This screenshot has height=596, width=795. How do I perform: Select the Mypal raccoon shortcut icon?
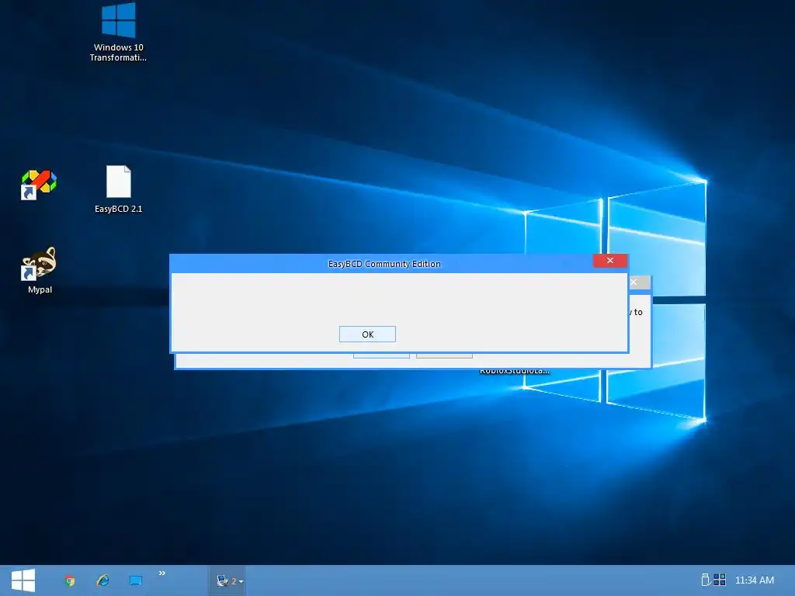[x=40, y=270]
